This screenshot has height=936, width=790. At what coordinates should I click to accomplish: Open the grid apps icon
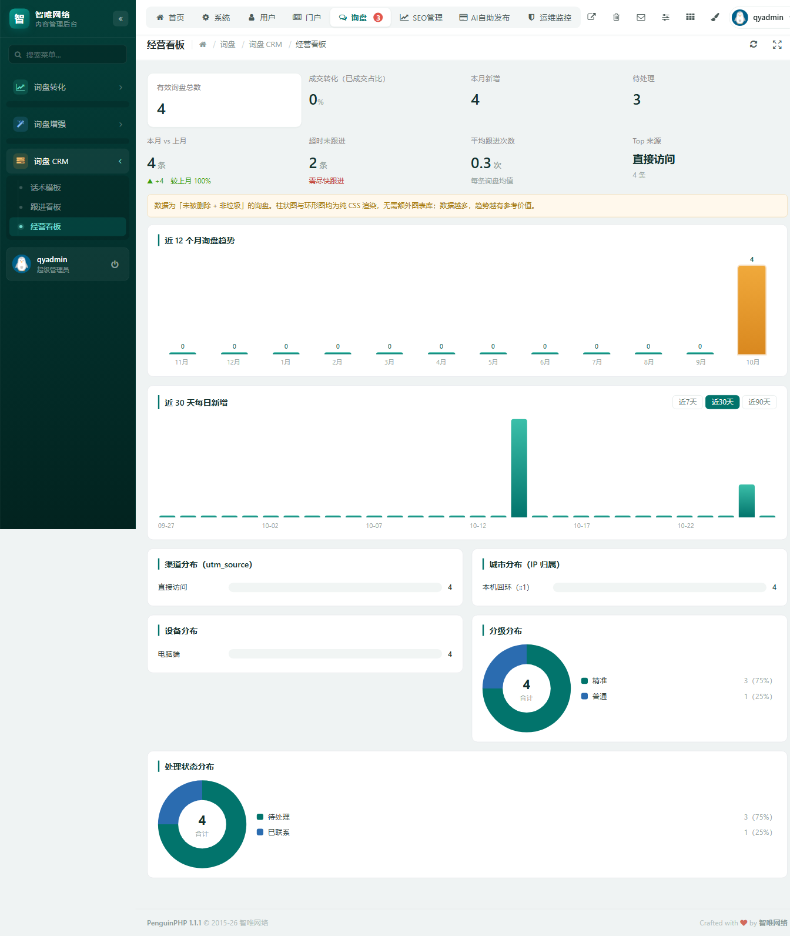pos(690,17)
